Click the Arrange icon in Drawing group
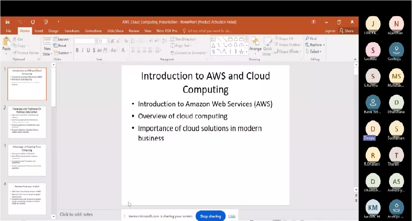 [255, 41]
